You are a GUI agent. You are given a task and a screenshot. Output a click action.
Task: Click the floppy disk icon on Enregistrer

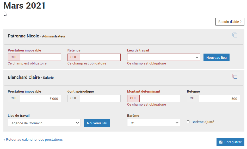[x=221, y=142]
